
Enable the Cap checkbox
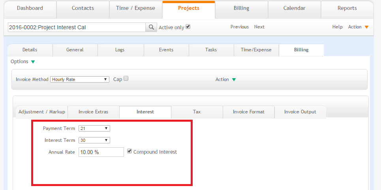pos(126,79)
